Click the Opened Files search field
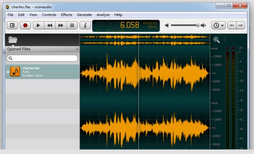 click(x=42, y=58)
